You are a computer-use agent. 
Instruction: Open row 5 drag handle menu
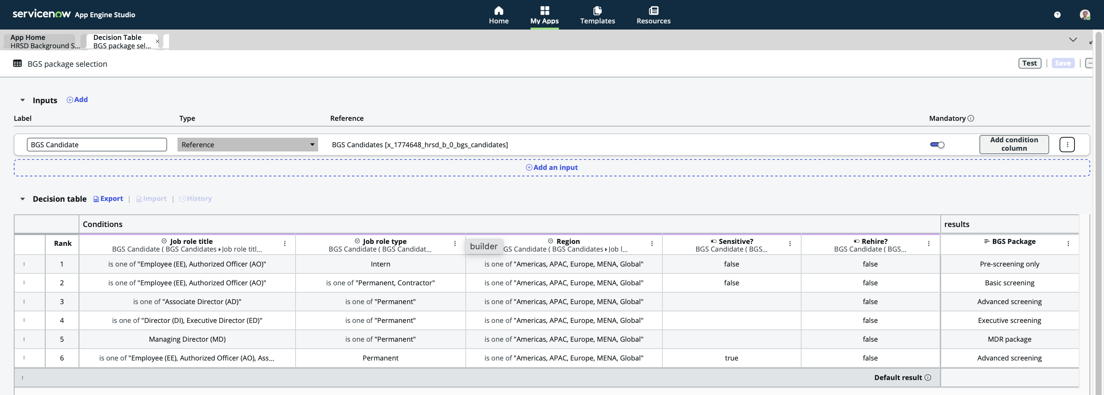[24, 339]
